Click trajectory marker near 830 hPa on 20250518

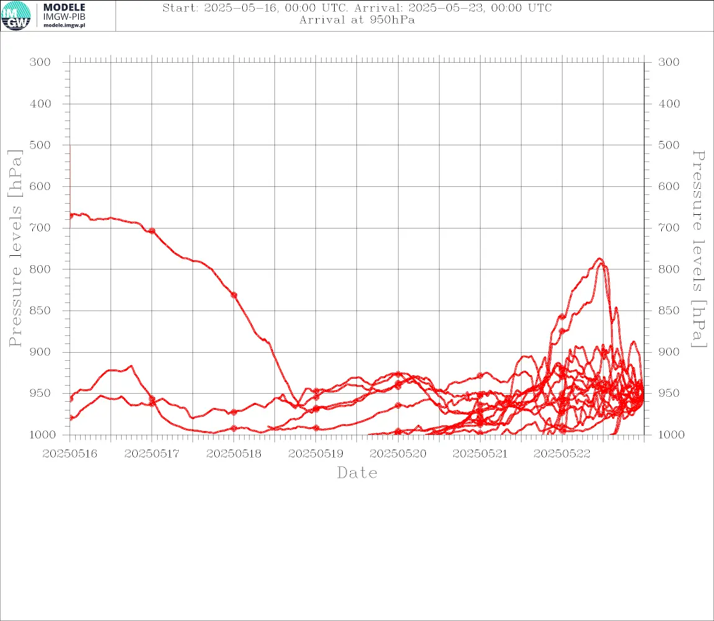click(x=234, y=295)
